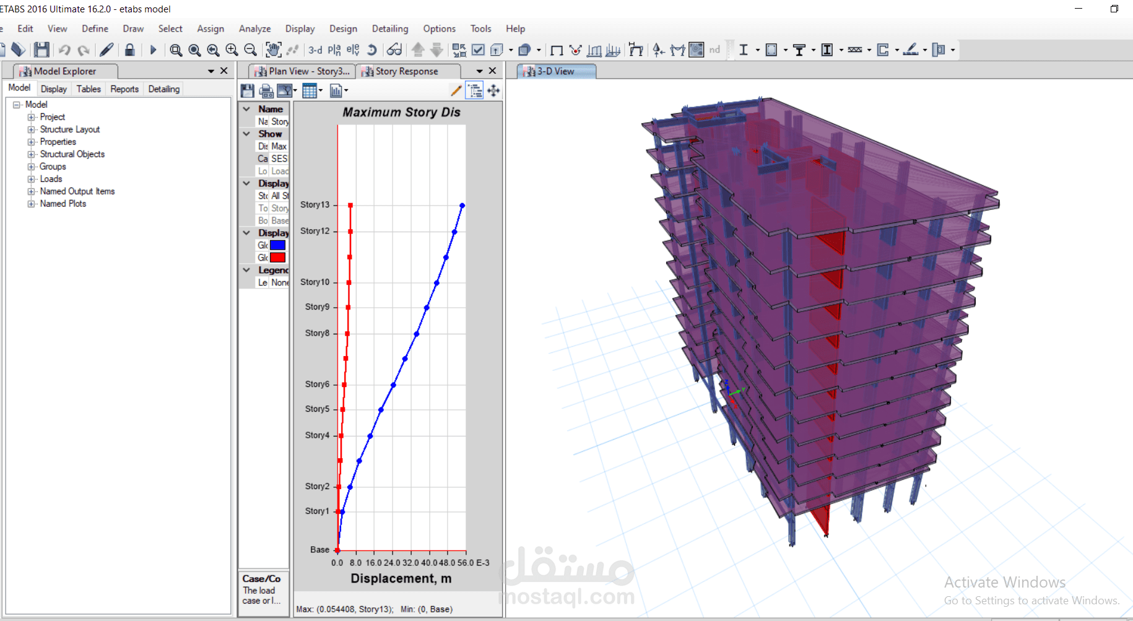Collapse the Show property group
1133x621 pixels.
tap(246, 134)
